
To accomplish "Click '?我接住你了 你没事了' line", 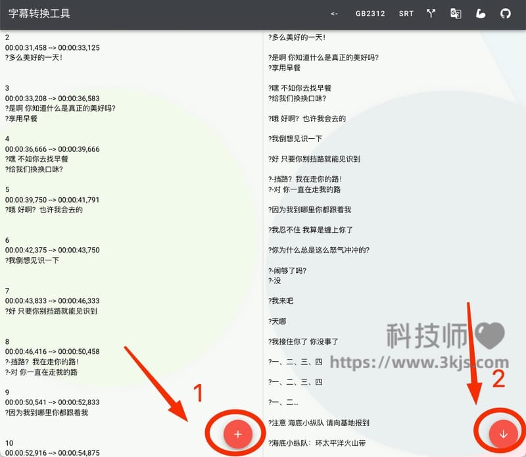I will point(303,341).
